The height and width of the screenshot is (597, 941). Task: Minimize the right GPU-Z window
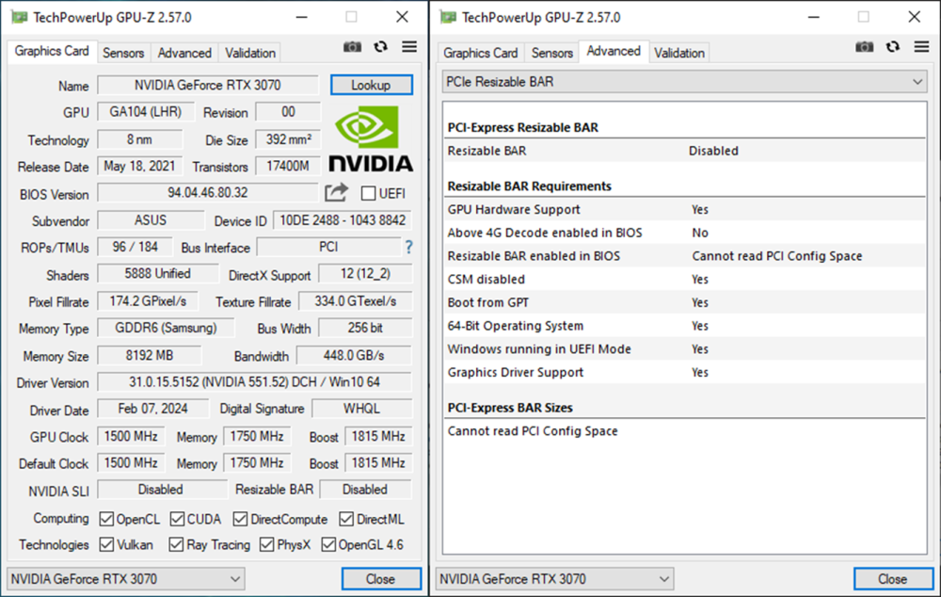pyautogui.click(x=814, y=17)
